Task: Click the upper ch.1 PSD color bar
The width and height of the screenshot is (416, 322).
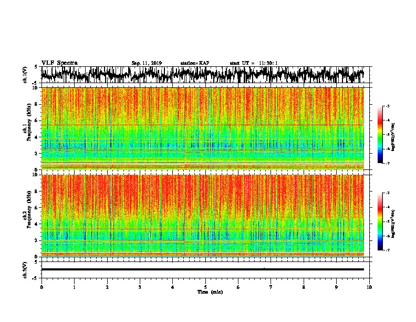Action: (380, 135)
